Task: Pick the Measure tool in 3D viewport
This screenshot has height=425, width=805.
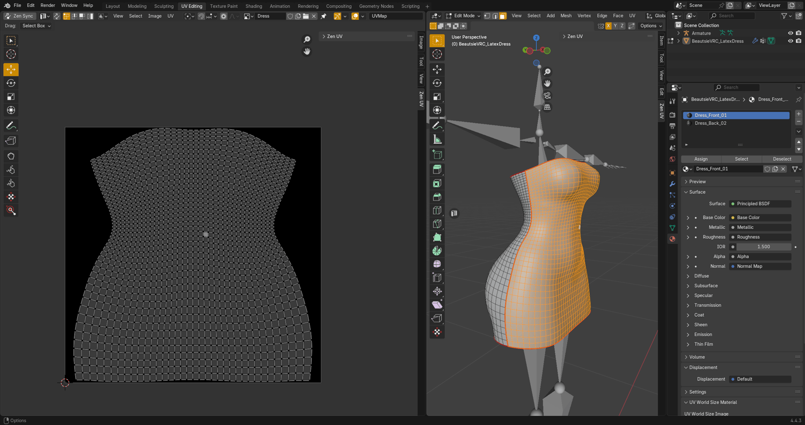Action: (437, 139)
